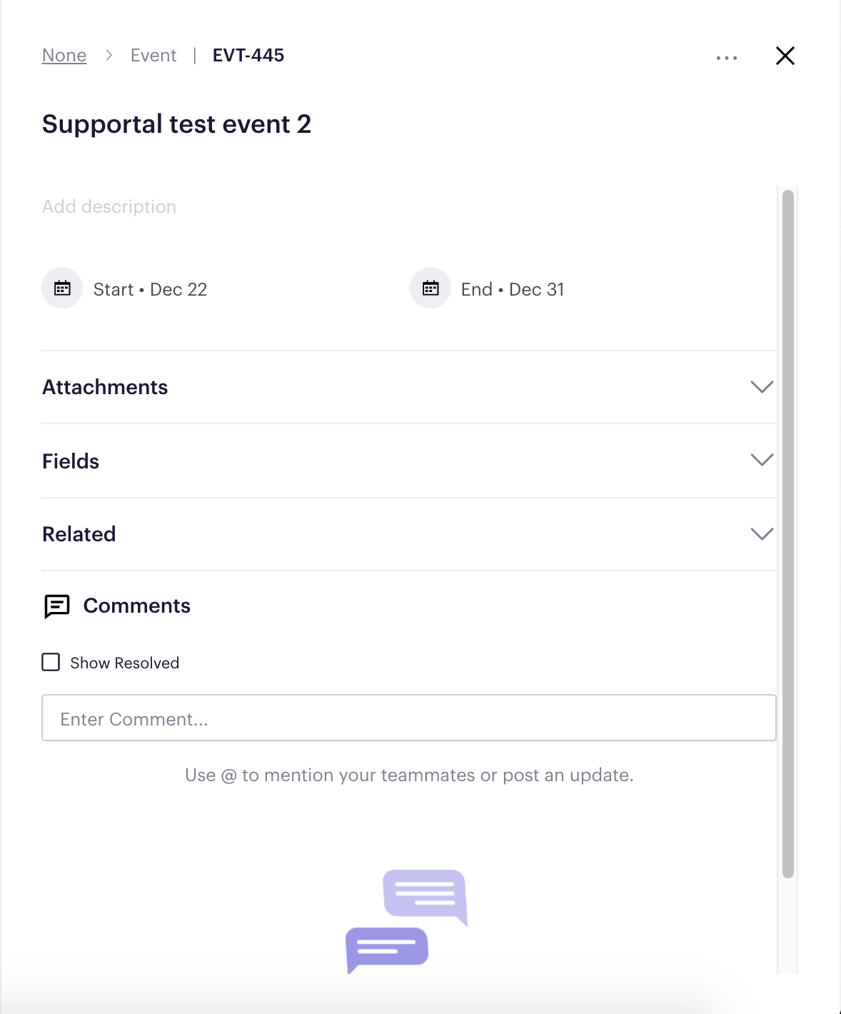Click the EVT-445 identifier label
Screen dimensions: 841x1014
click(248, 56)
